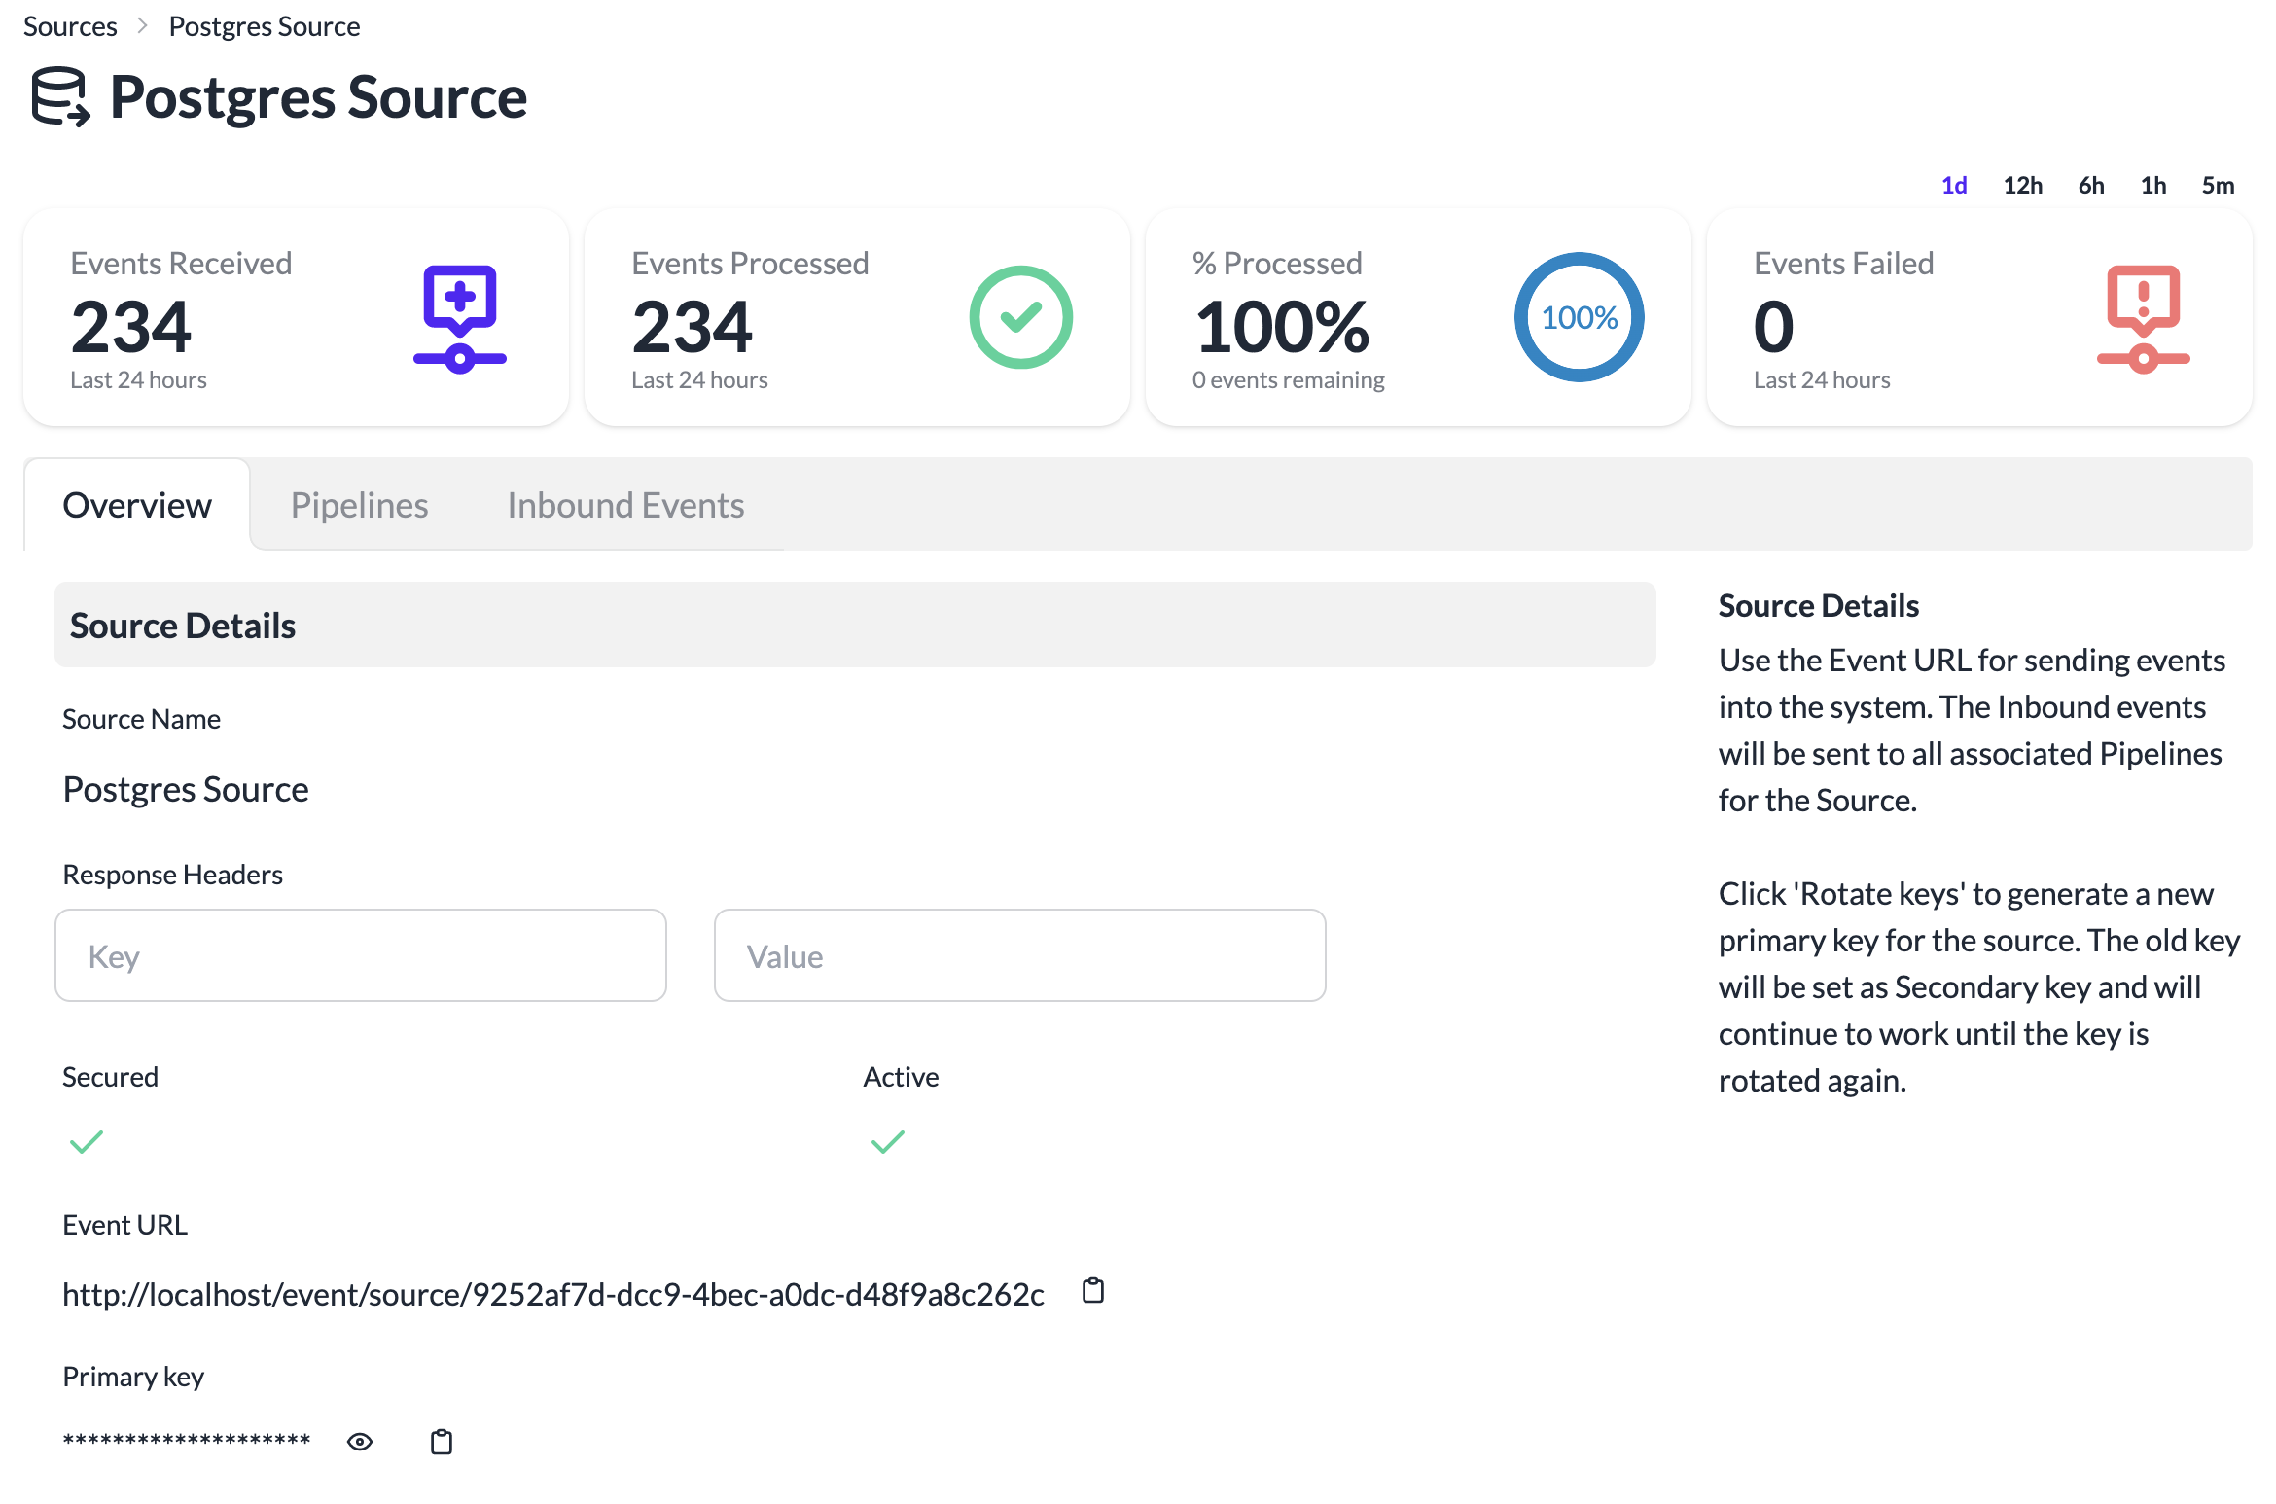
Task: Go back to Sources via breadcrumb
Action: (x=70, y=26)
